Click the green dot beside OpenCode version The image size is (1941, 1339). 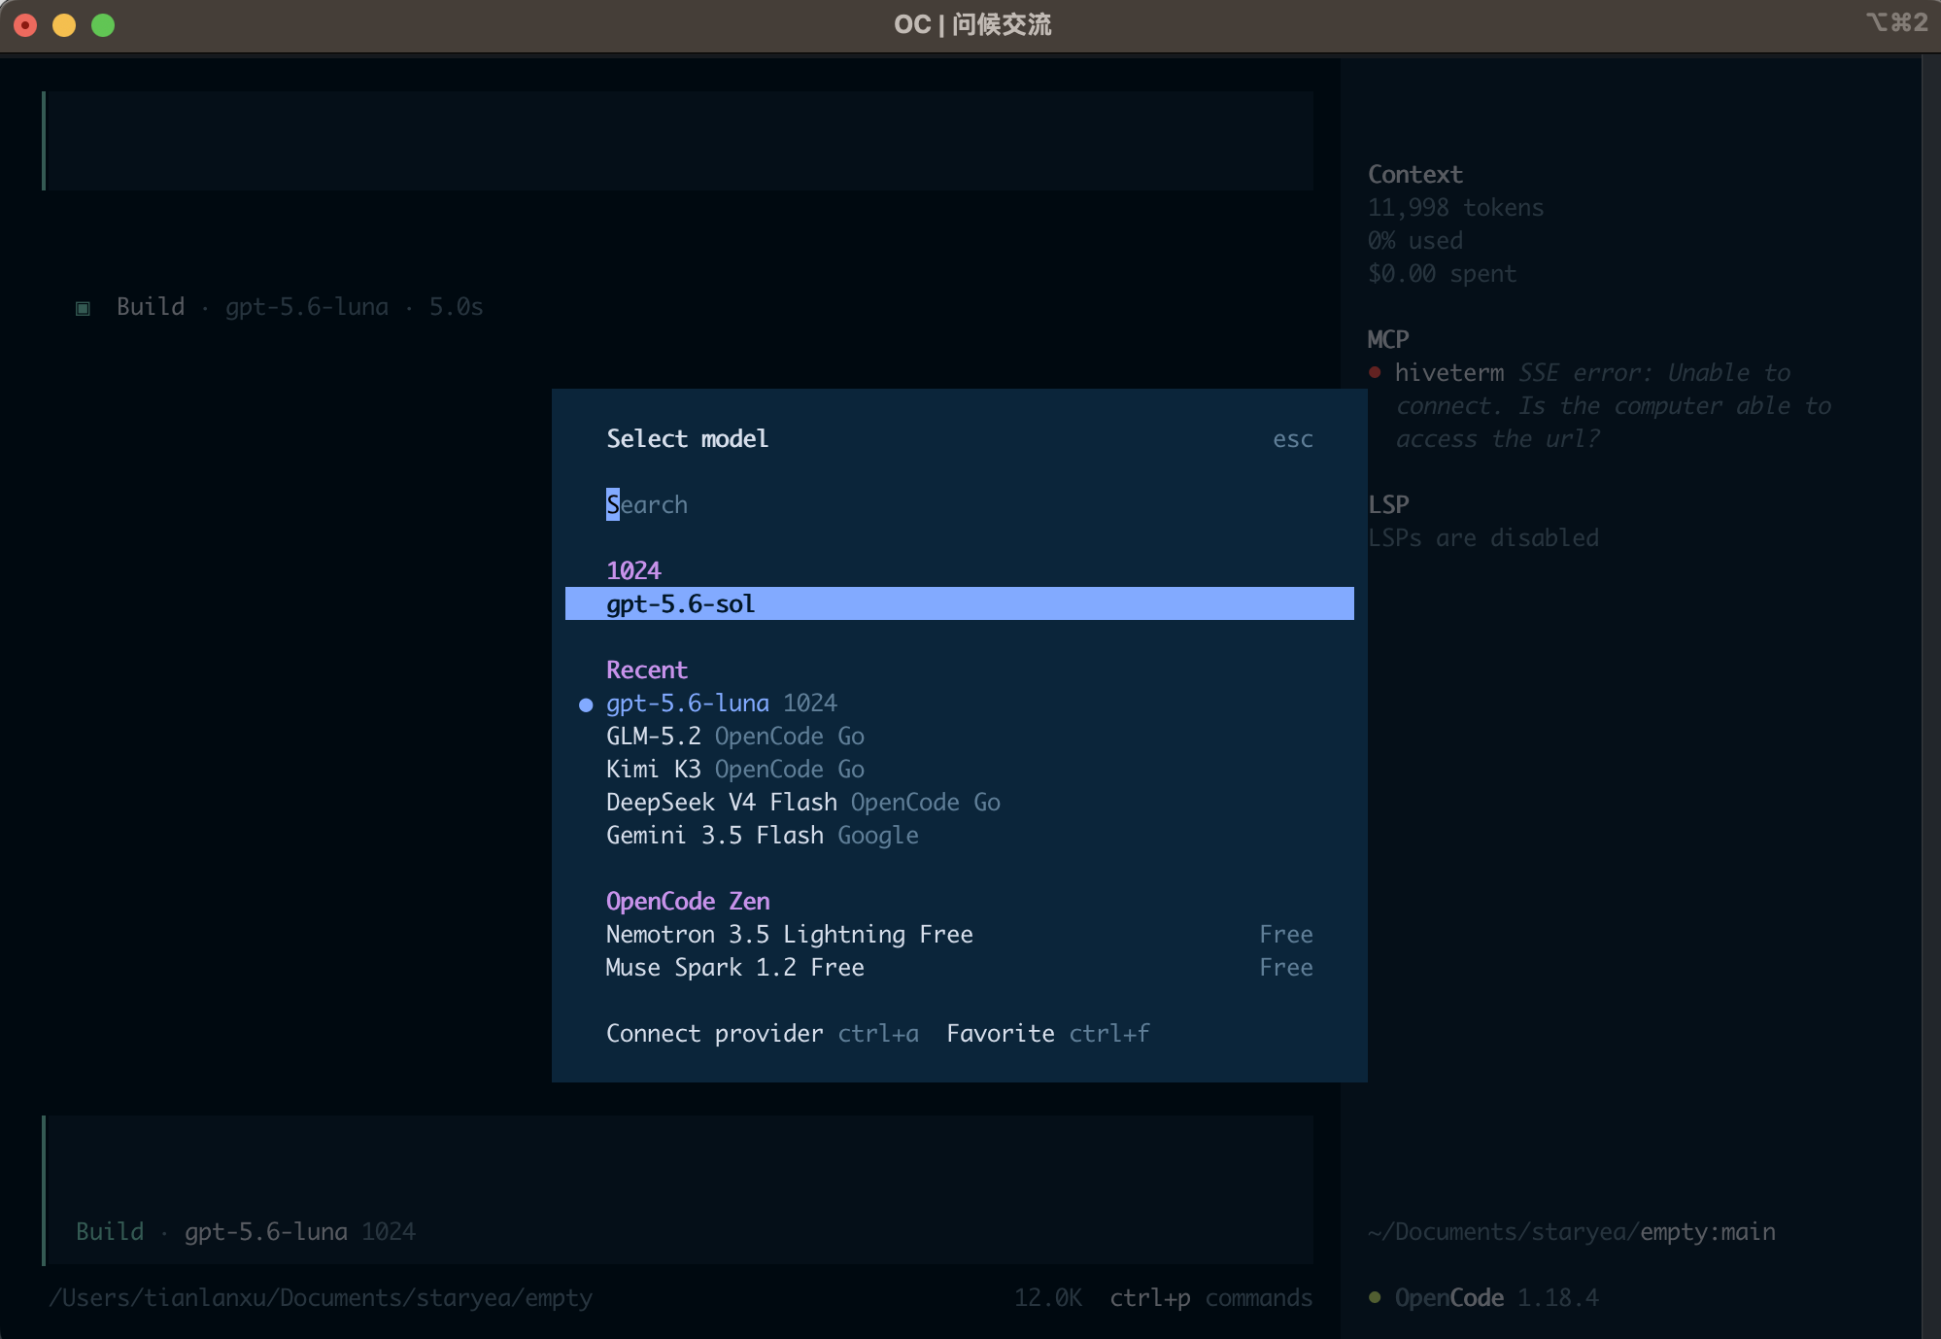point(1375,1297)
